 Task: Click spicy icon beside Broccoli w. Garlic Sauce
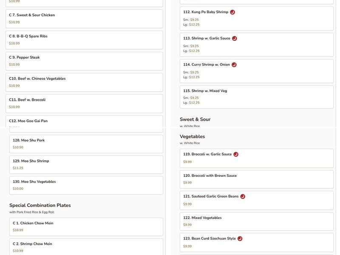coord(236,154)
